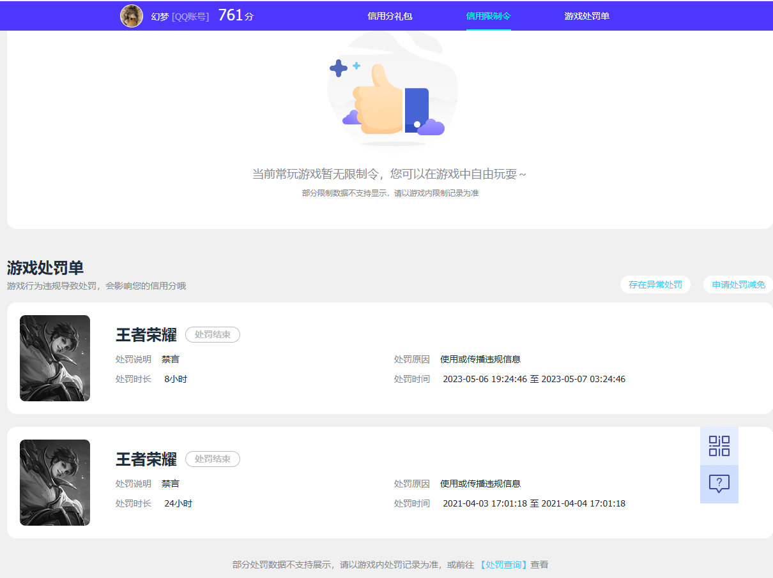Image resolution: width=773 pixels, height=578 pixels.
Task: Click 王者荣耀 thumbnail in the 24小时 penalty card
Action: (x=55, y=482)
